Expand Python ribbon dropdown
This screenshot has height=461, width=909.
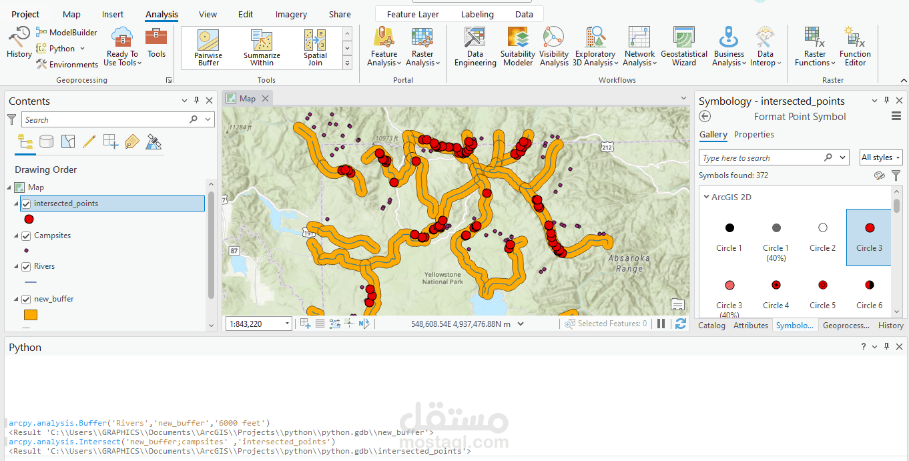[x=83, y=49]
